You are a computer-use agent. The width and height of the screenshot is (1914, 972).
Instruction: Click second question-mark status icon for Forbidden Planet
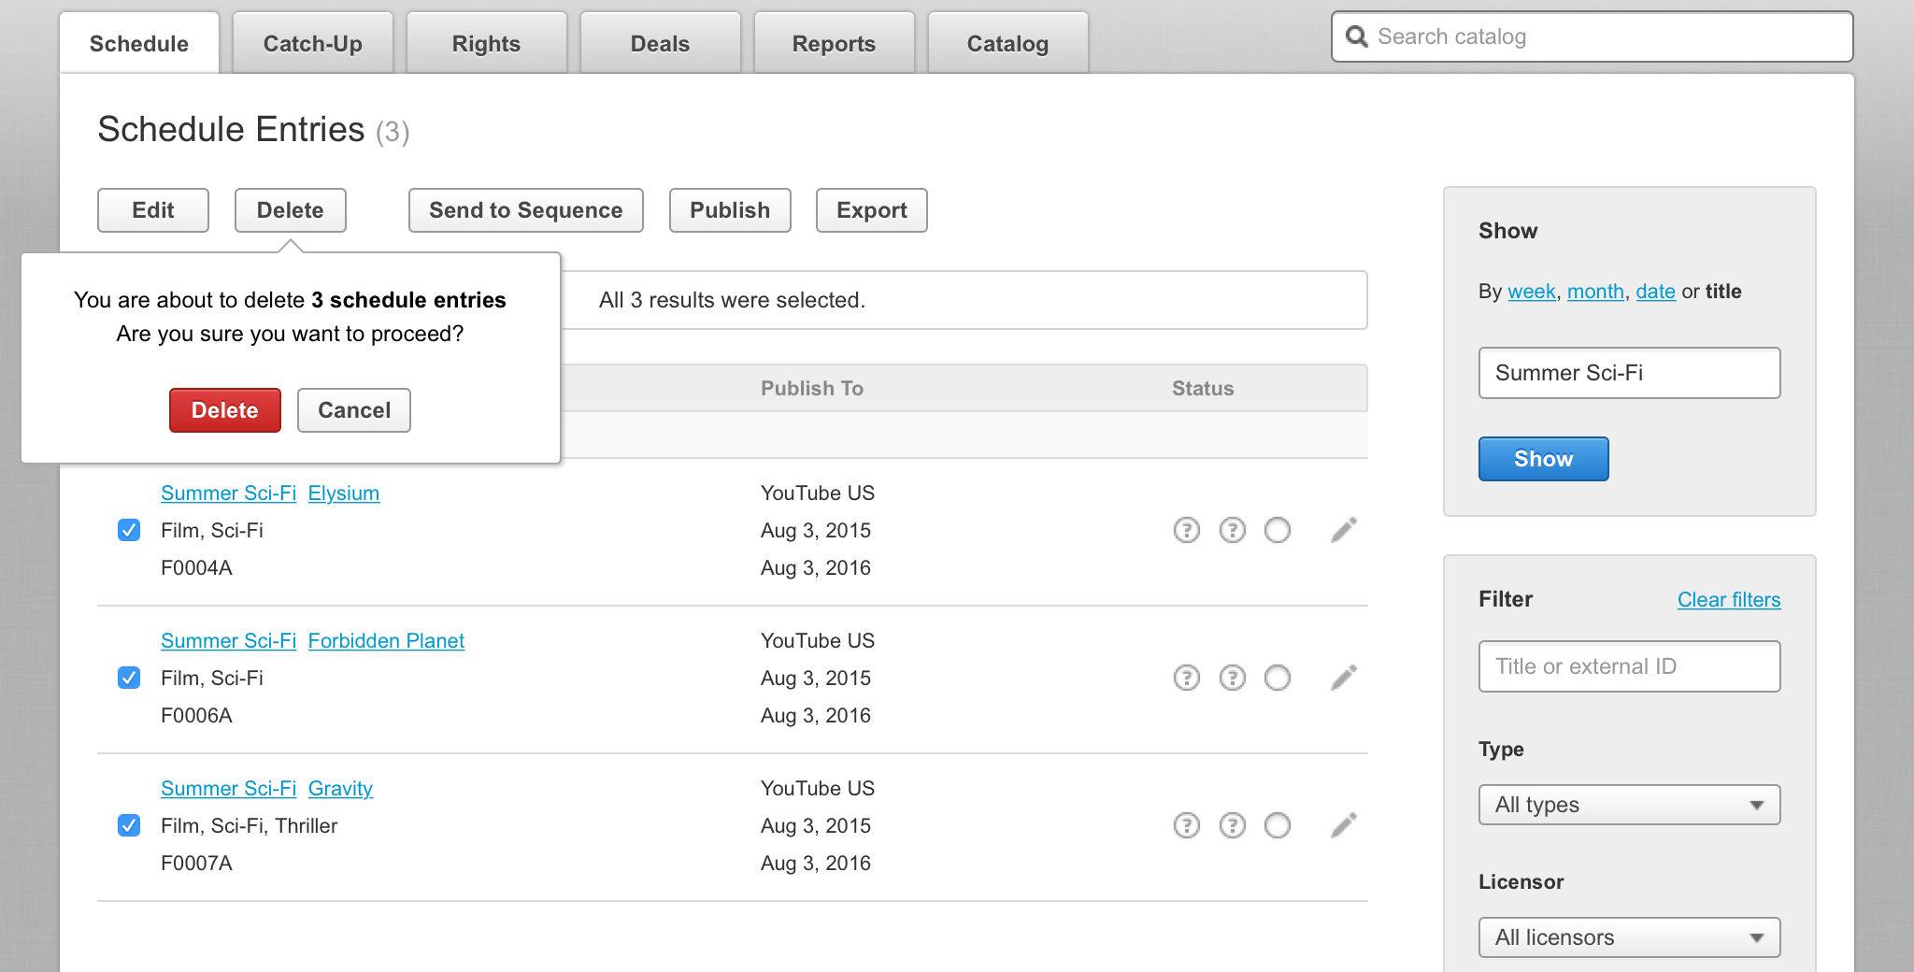(x=1232, y=678)
